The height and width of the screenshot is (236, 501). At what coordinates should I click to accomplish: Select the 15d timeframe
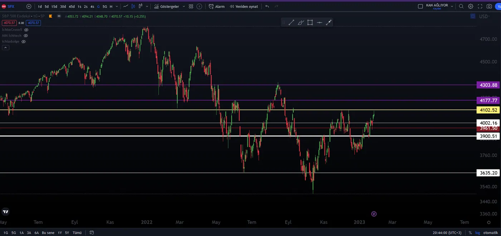tap(54, 6)
